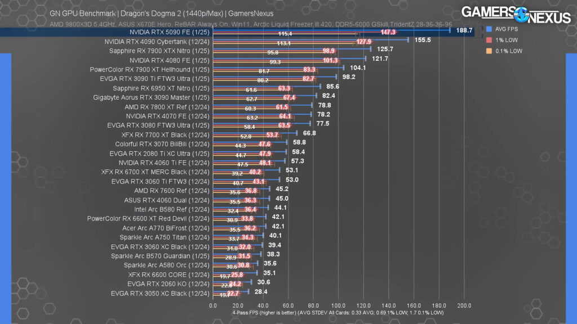Pick the 'XFX RX 7700 XT Black (12/24)' label
The width and height of the screenshot is (577, 324).
[165, 135]
